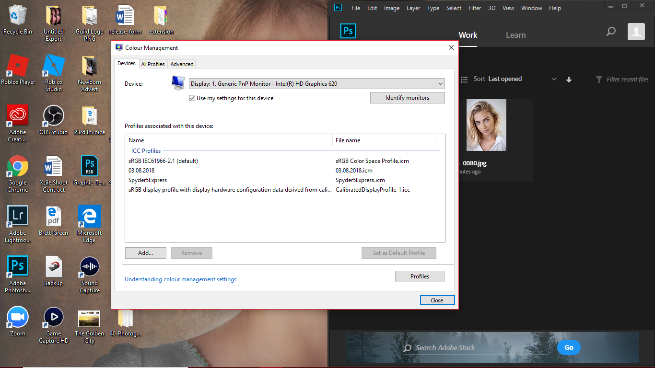Open the Photoshop Edit menu
The image size is (655, 368).
click(372, 8)
